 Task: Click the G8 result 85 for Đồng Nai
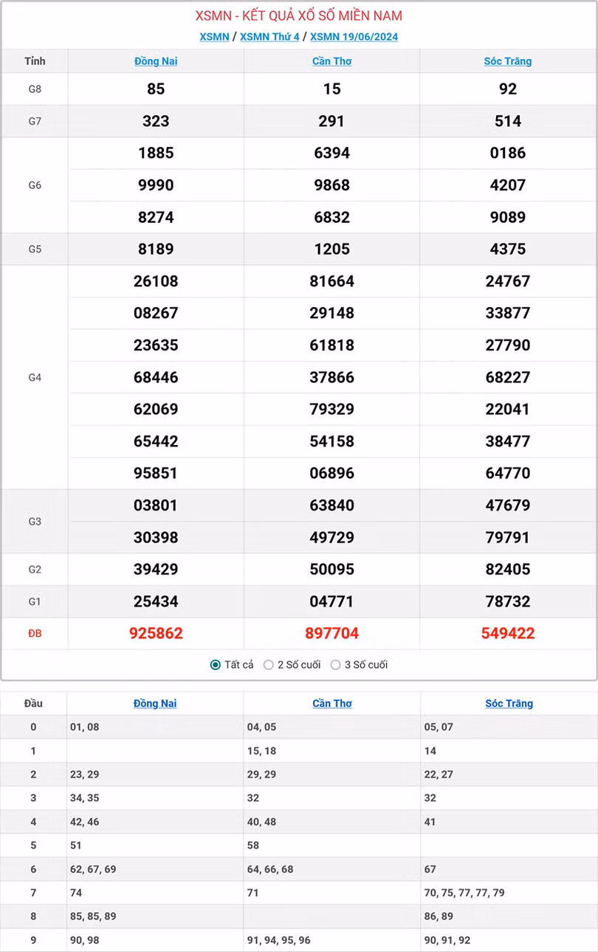(156, 89)
